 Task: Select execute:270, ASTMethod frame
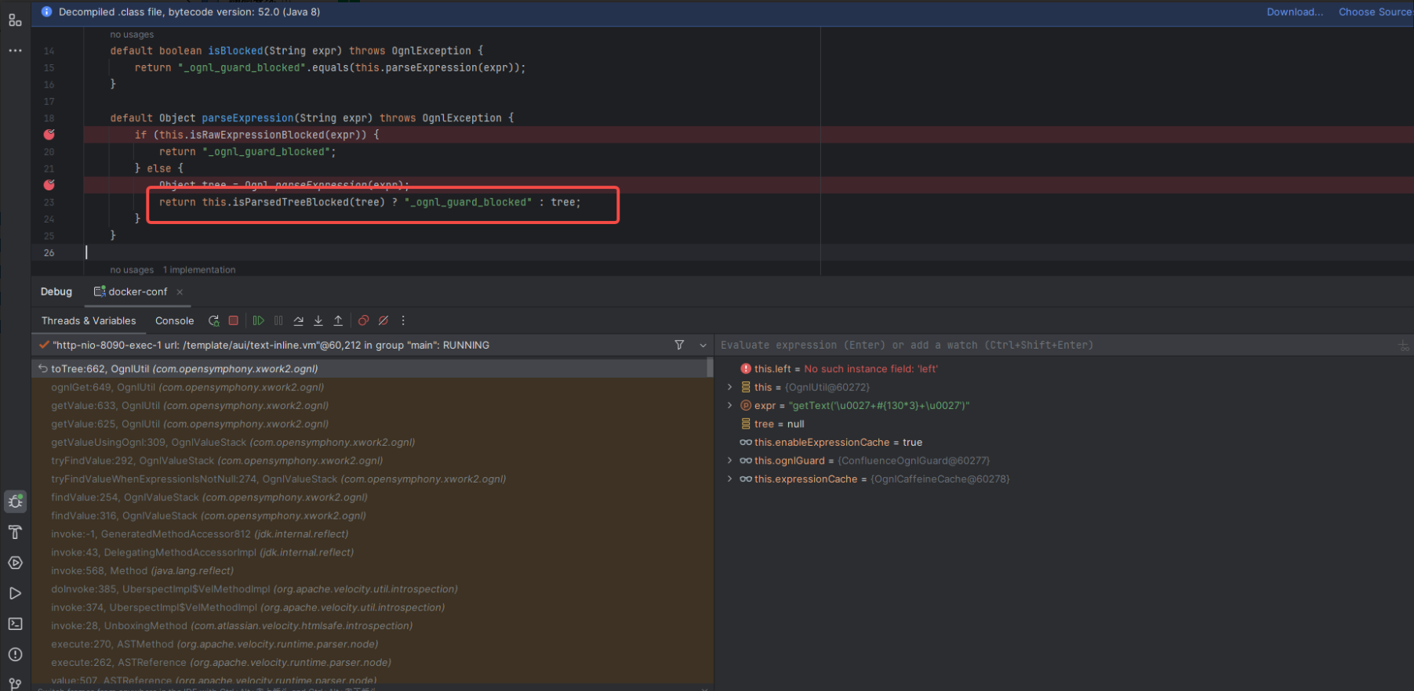point(369,644)
